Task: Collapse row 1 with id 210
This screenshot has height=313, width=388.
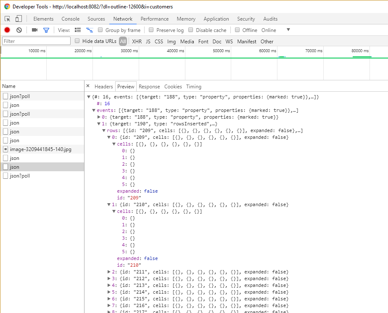Action: [x=108, y=204]
